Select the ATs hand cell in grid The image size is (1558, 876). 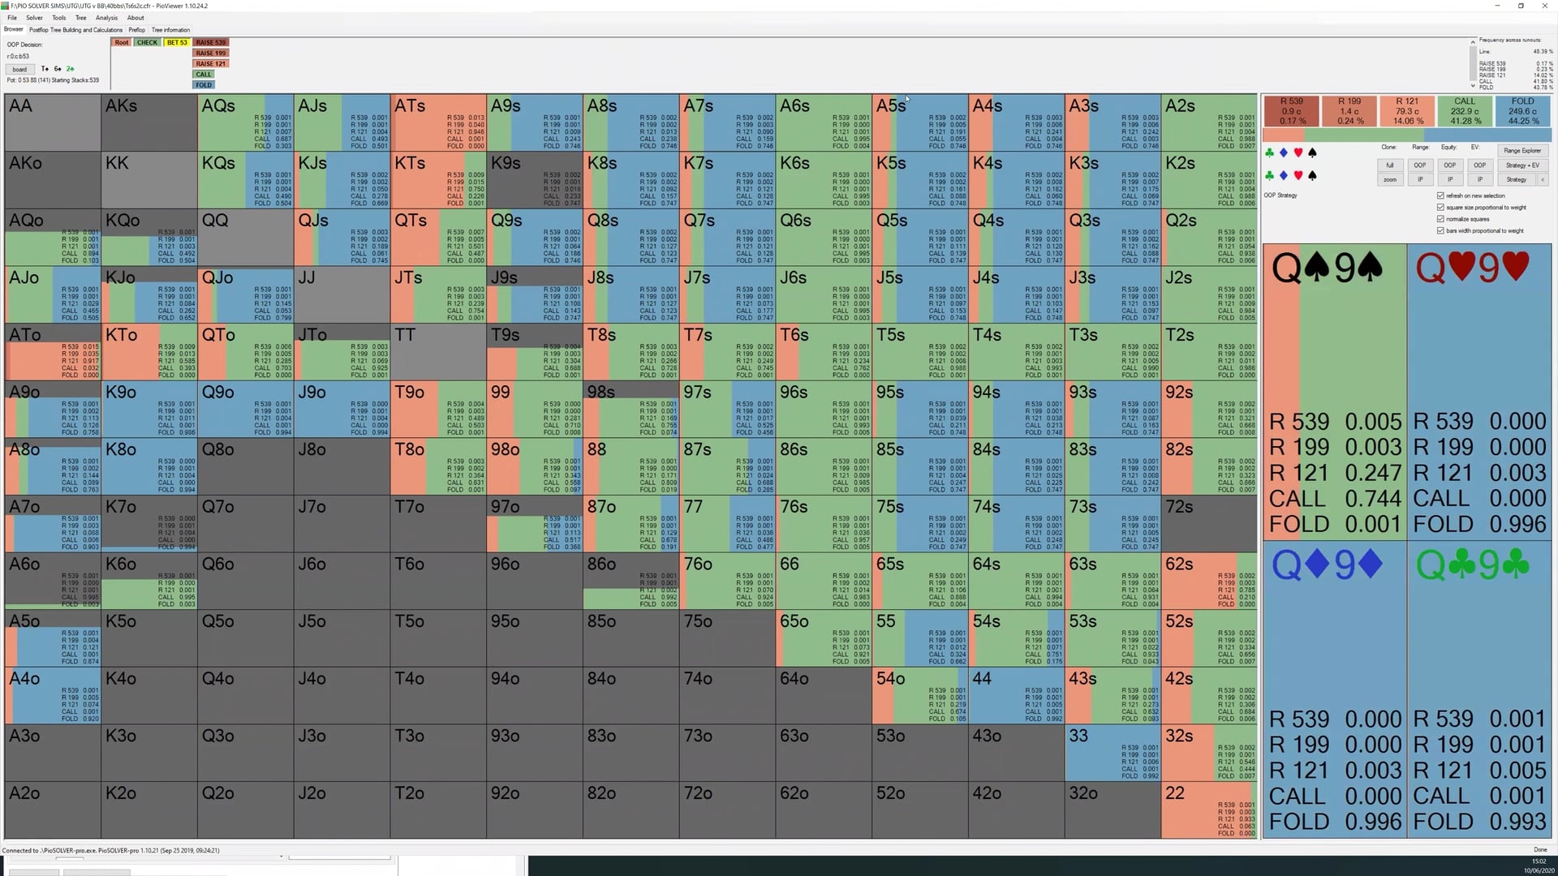pos(438,122)
